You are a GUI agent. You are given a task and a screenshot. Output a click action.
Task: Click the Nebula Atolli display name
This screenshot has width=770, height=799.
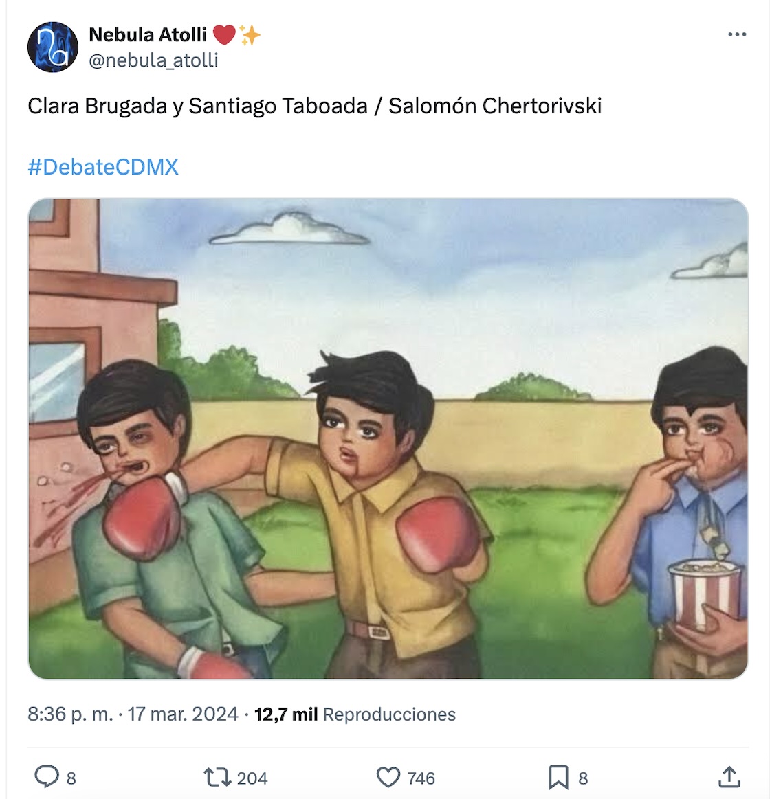pyautogui.click(x=148, y=34)
